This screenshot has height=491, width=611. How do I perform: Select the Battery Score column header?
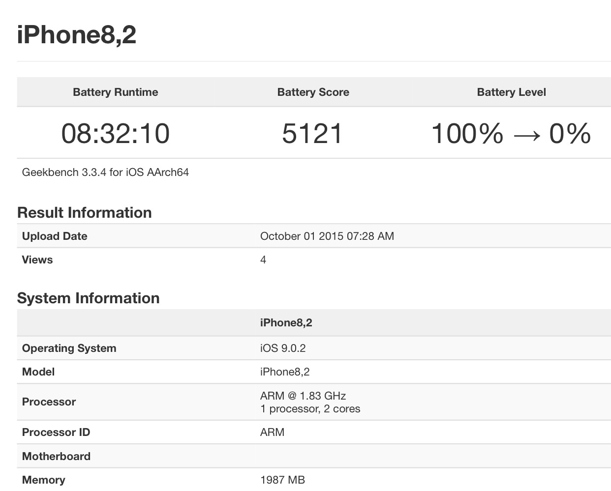pyautogui.click(x=313, y=92)
